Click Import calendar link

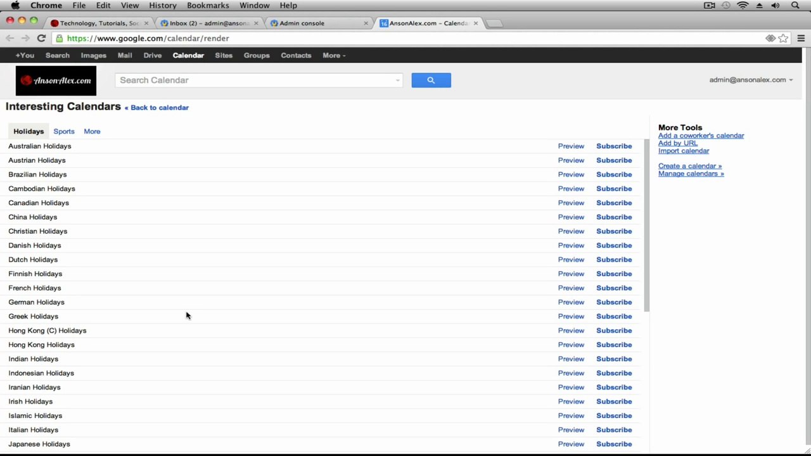(x=683, y=151)
